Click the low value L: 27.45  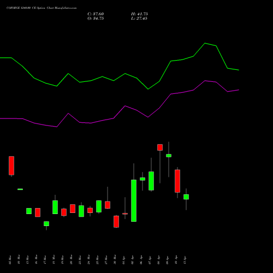pos(139,19)
